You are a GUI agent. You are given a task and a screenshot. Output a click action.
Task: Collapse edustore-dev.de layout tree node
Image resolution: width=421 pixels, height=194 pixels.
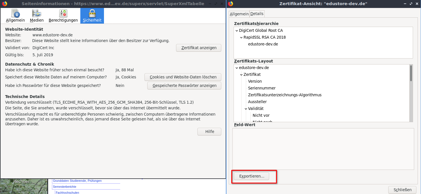coord(237,68)
